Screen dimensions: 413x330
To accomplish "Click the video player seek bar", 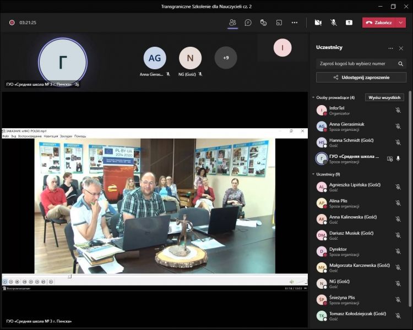I will pos(154,276).
